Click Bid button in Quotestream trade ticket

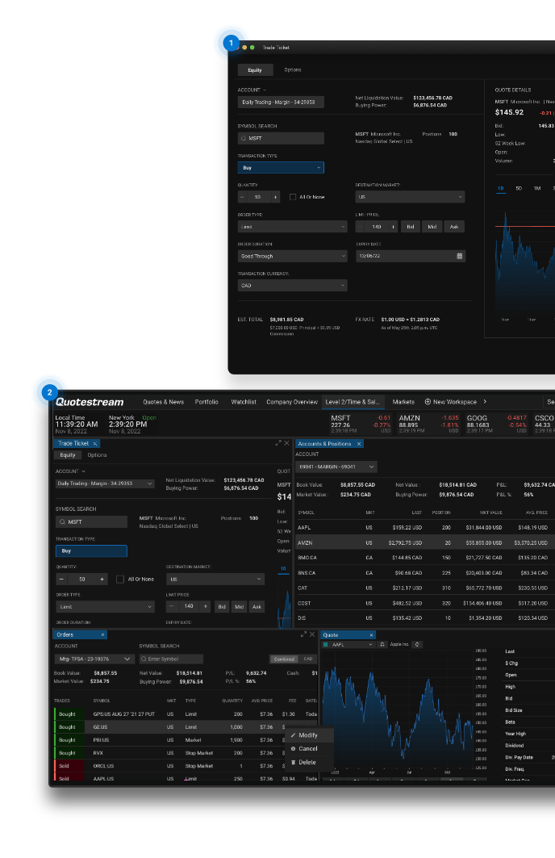click(222, 607)
